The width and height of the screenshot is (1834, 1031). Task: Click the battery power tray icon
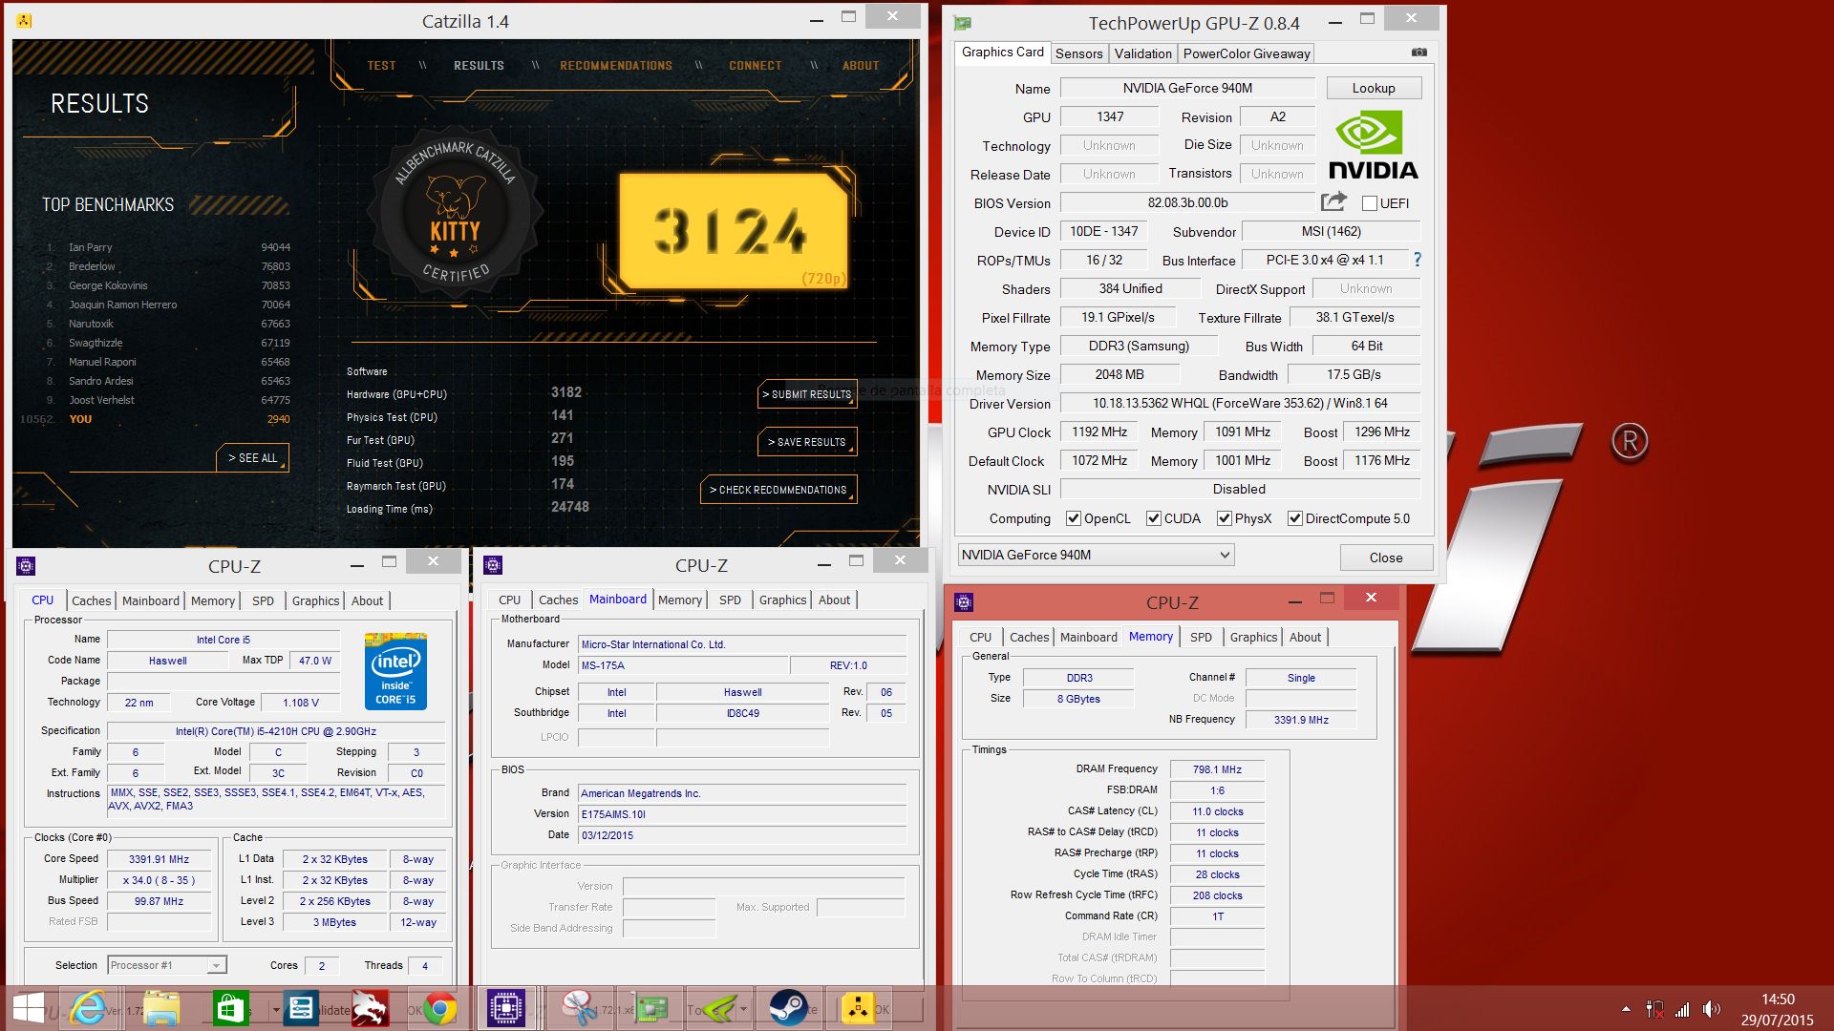click(1655, 1009)
